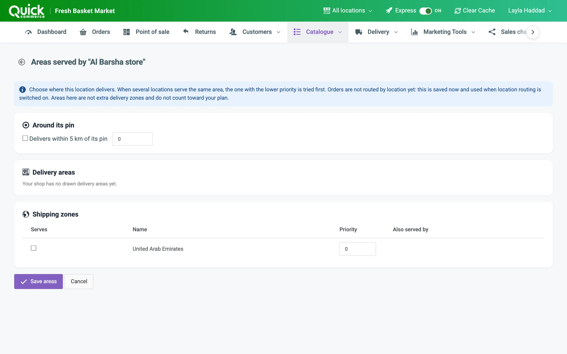The height and width of the screenshot is (354, 567).
Task: Open the Dashboard menu item
Action: pos(46,32)
